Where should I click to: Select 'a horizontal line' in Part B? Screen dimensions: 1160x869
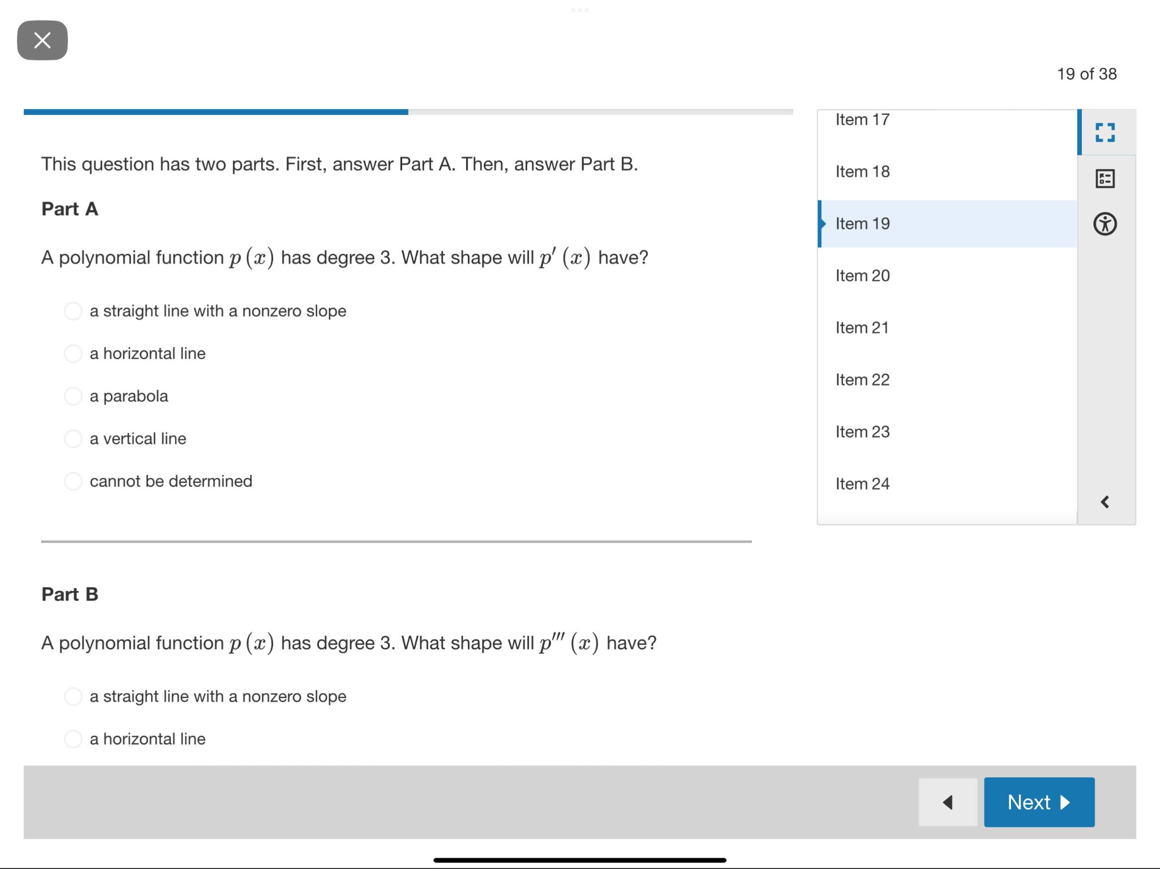pyautogui.click(x=73, y=739)
